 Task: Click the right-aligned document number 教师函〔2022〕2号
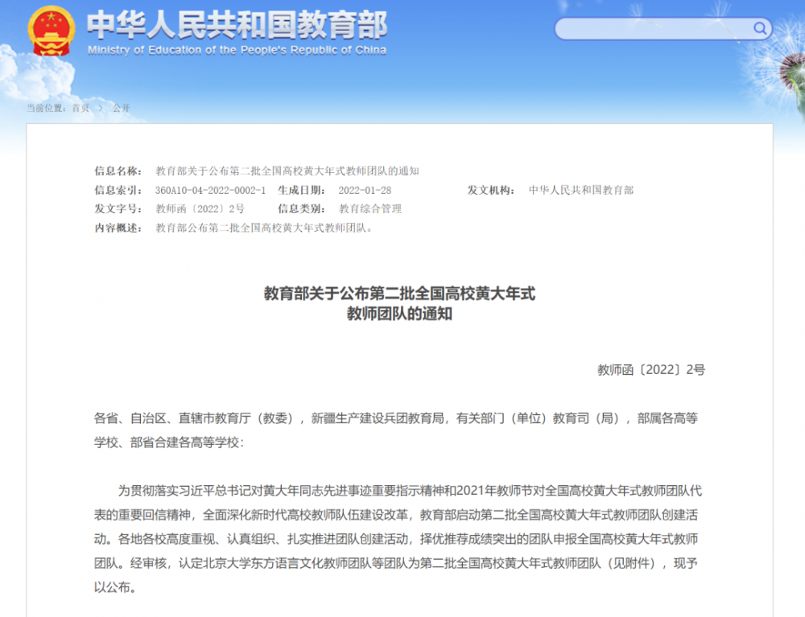[x=650, y=370]
